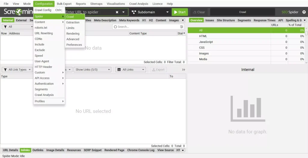This screenshot has width=308, height=158.
Task: Click the Content Type column header
Action: coord(153,34)
